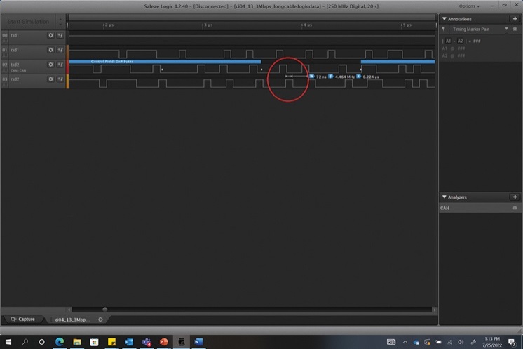523x349 pixels.
Task: Expand Timing Marker Pair dropdown arrow
Action: [507, 29]
